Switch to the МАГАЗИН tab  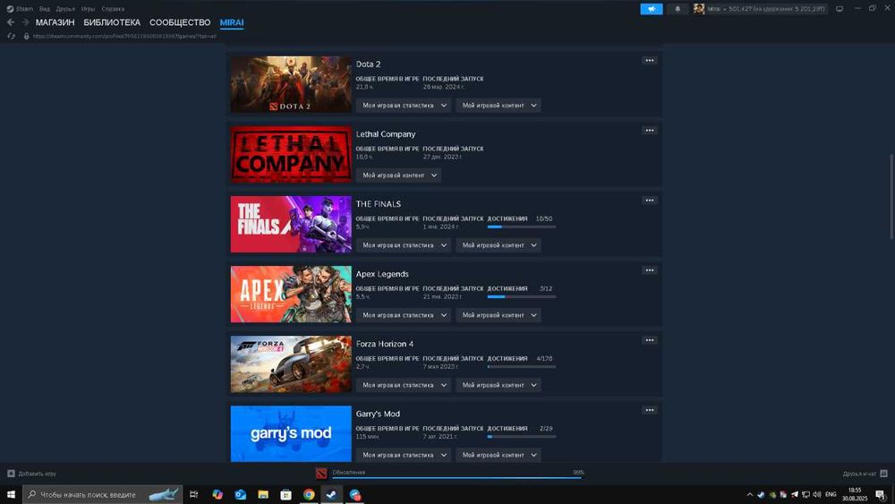pyautogui.click(x=55, y=22)
